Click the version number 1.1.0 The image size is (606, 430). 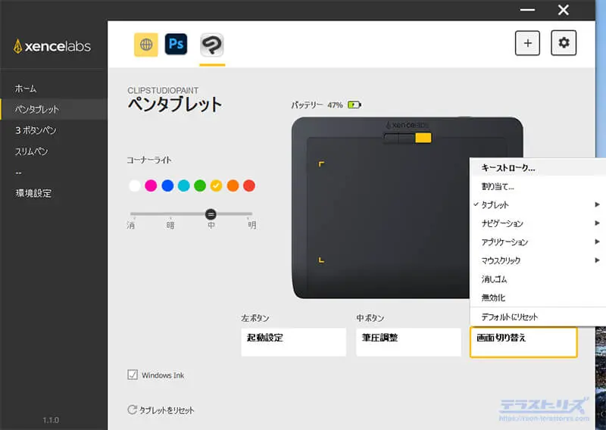coord(51,420)
